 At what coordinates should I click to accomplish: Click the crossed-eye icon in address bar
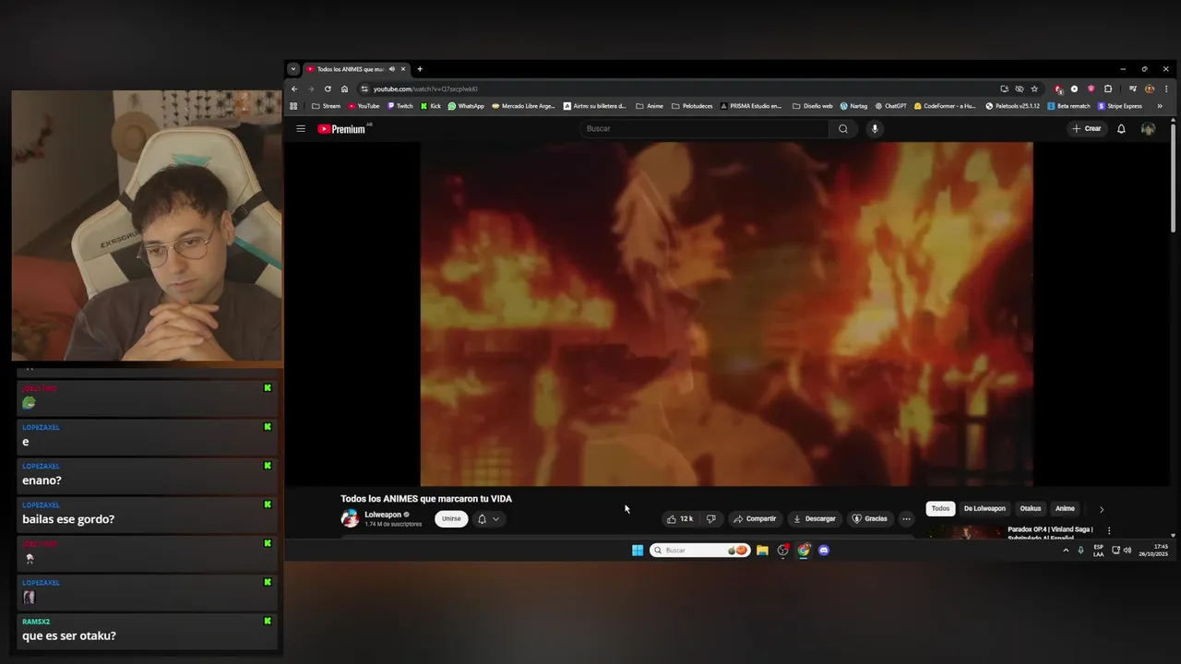click(1020, 89)
